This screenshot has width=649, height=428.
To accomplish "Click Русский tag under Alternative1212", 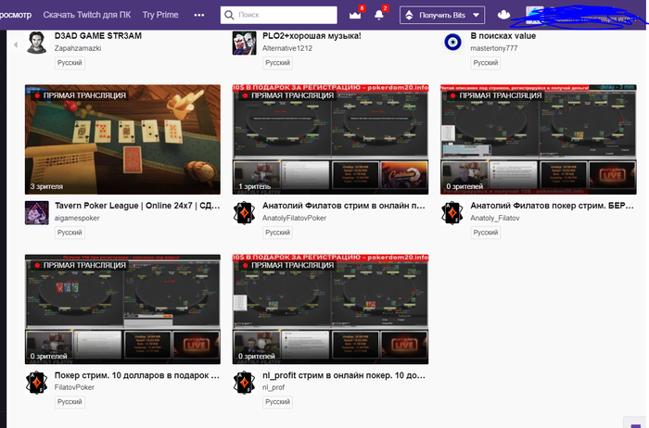I will [277, 63].
